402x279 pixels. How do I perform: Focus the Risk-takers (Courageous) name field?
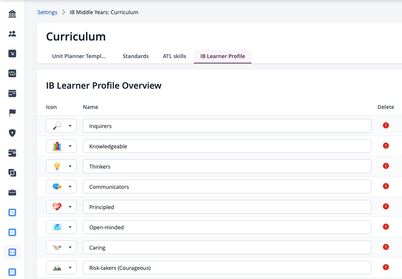pyautogui.click(x=227, y=268)
